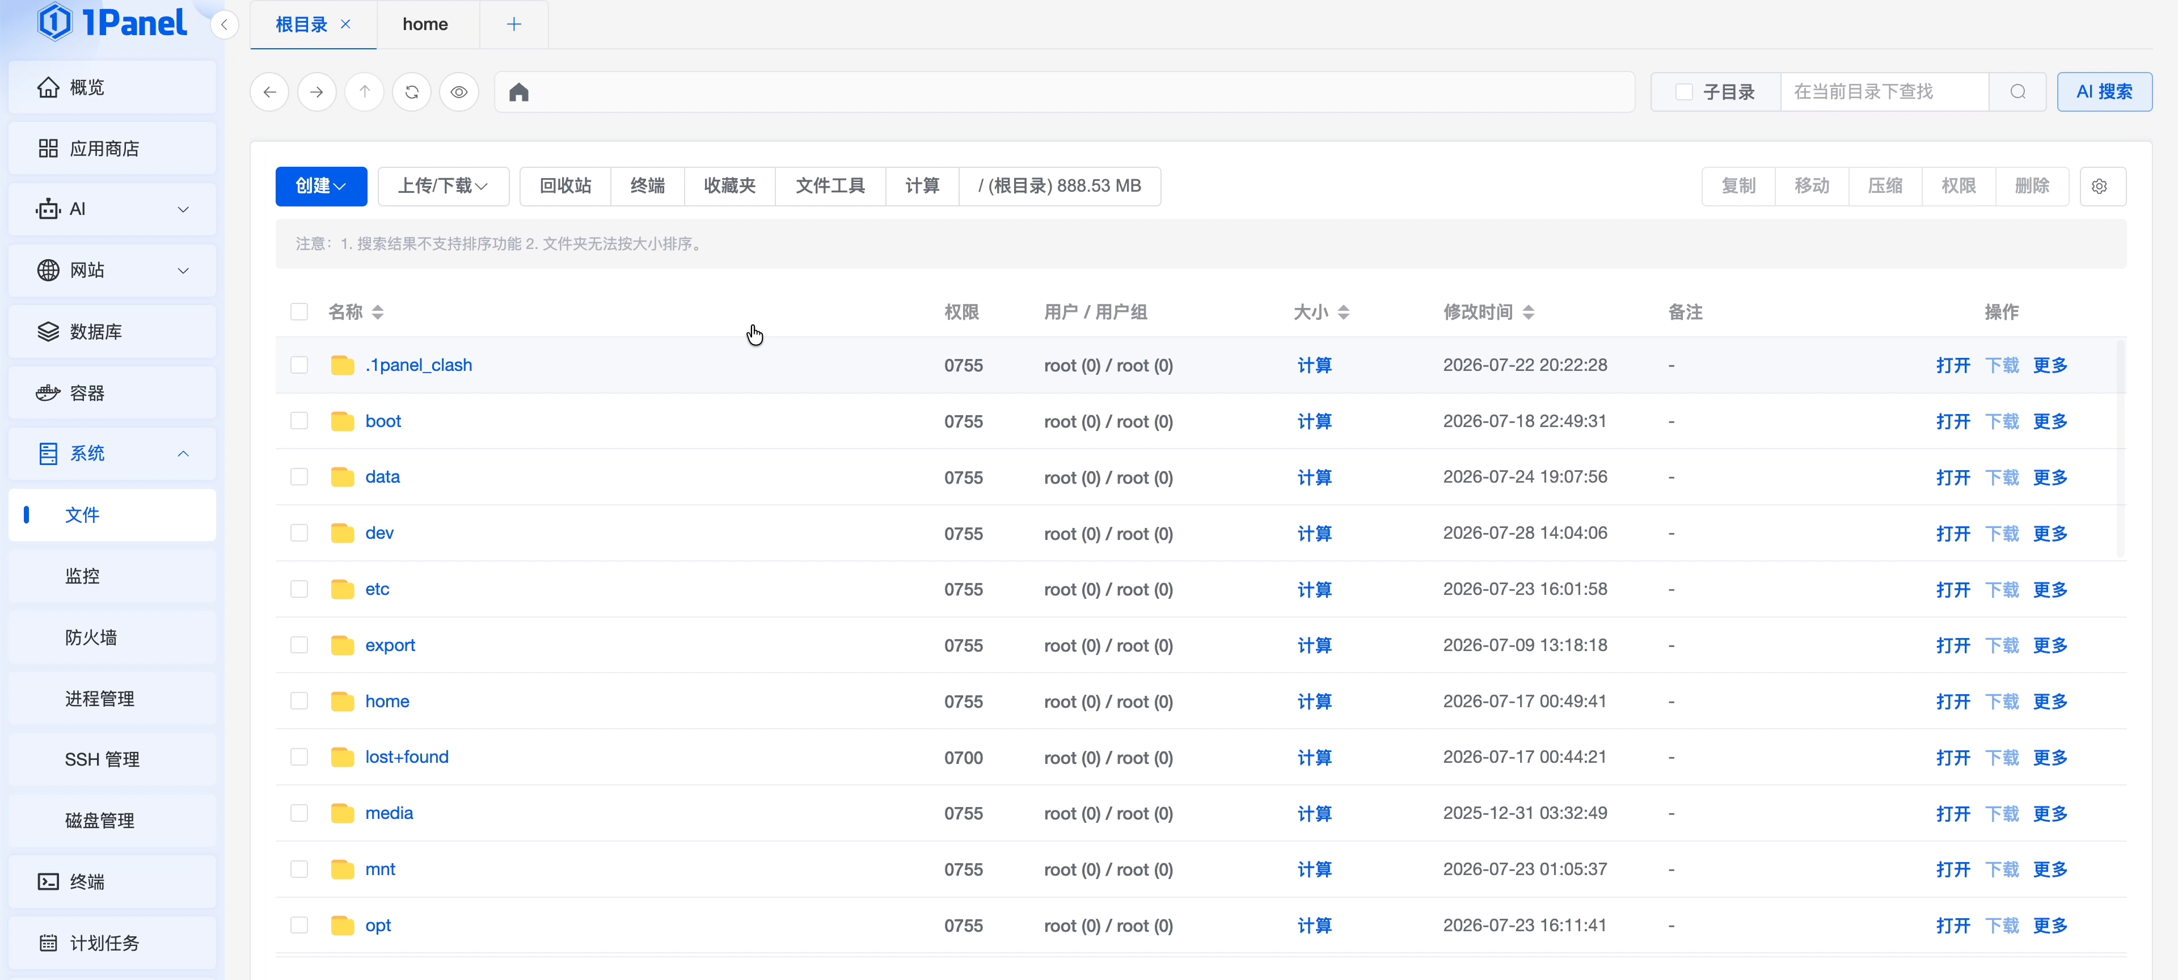Image resolution: width=2178 pixels, height=980 pixels.
Task: Open the 创建 dropdown
Action: click(x=321, y=186)
